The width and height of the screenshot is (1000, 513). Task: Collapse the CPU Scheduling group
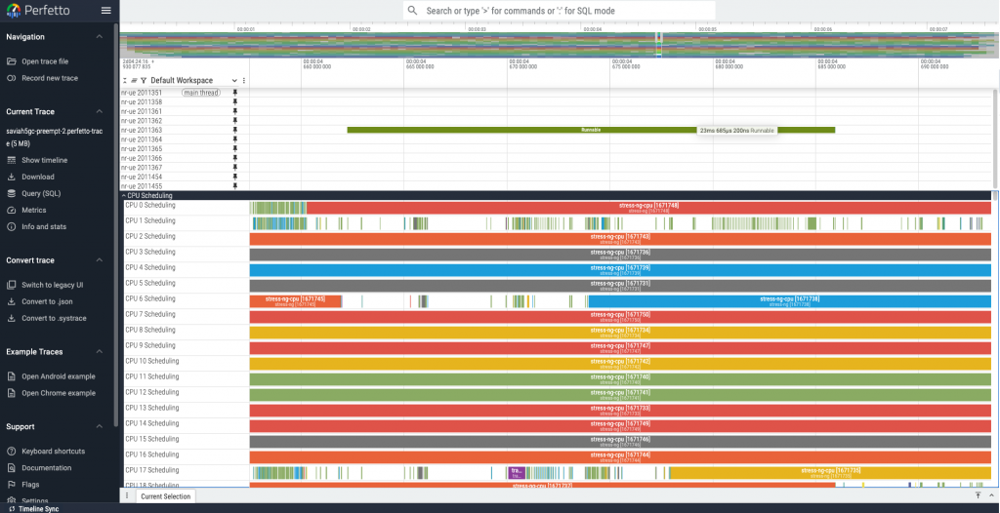point(124,196)
